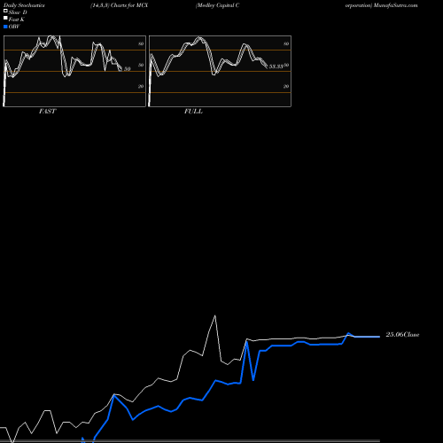The width and height of the screenshot is (443, 443).
Task: Click the 'orporation) MunafaSutra.com' text
Action: [x=381, y=5]
